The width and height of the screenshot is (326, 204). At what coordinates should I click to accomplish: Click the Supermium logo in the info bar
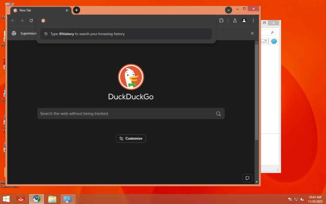[14, 33]
